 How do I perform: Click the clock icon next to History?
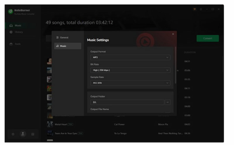11,32
